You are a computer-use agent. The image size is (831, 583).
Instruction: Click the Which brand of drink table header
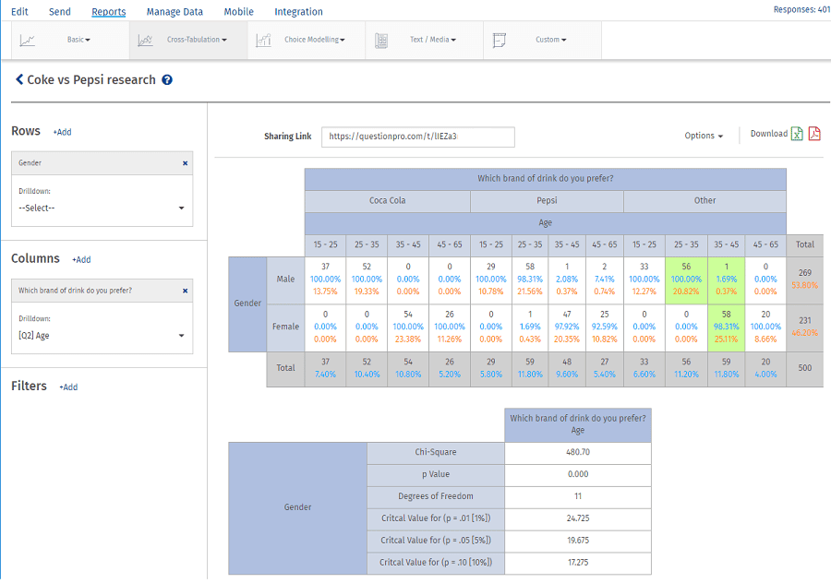546,179
